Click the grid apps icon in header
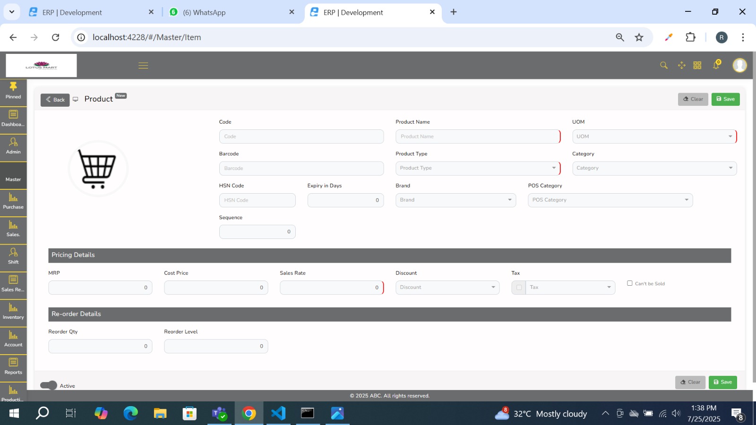Screen dimensions: 756x425 point(697,66)
